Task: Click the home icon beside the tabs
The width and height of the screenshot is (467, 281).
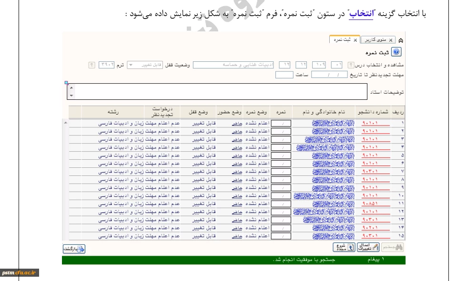Action: pos(400,40)
